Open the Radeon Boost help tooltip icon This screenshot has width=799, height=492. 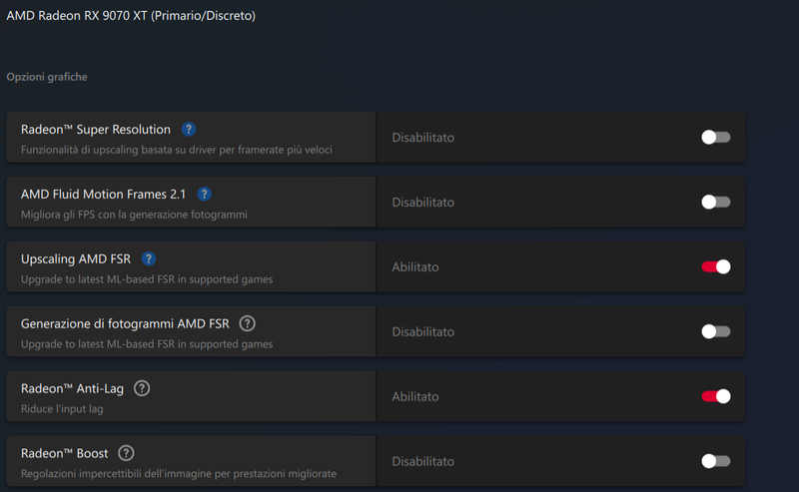[126, 453]
